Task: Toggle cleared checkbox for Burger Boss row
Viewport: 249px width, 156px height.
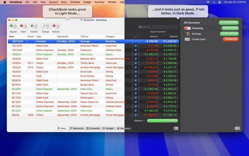Action: (136, 85)
